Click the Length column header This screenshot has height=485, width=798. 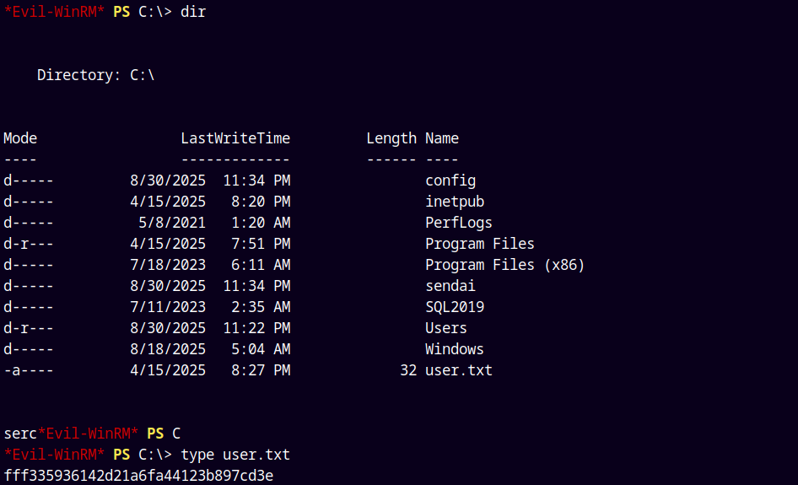tap(391, 138)
